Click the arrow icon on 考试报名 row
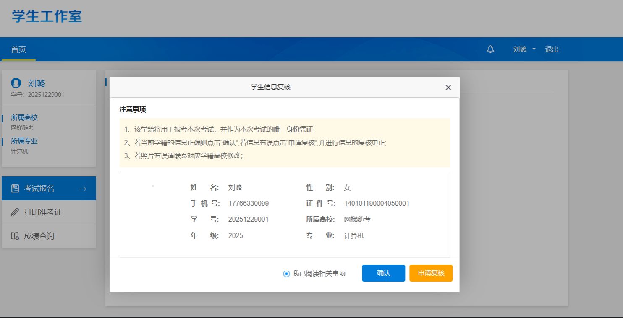The width and height of the screenshot is (623, 318). [82, 189]
